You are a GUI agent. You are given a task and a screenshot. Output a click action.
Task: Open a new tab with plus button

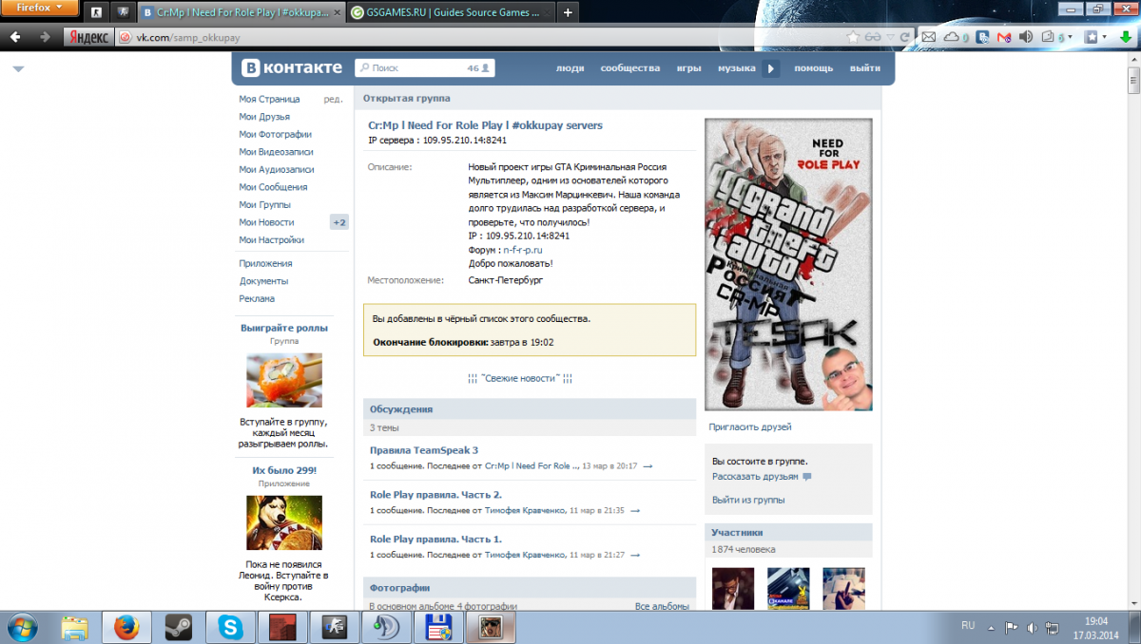pos(568,13)
